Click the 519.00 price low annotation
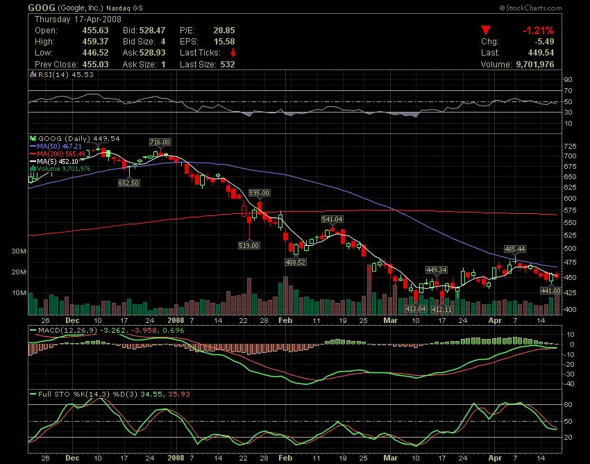Screen dimensions: 590x464 [x=248, y=246]
